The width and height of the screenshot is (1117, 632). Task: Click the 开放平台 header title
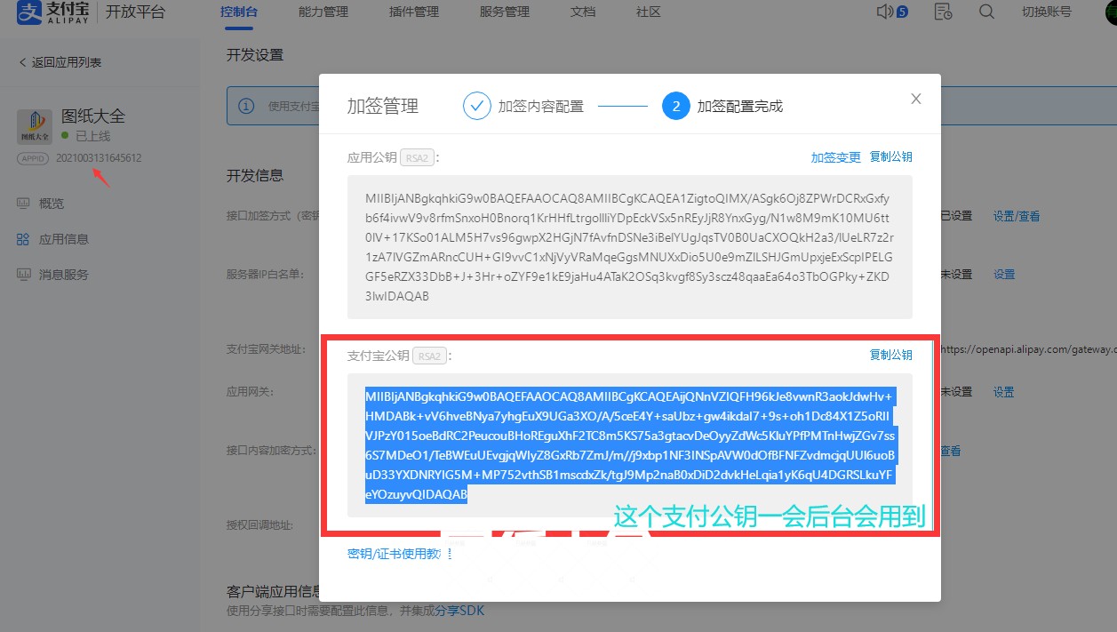135,12
